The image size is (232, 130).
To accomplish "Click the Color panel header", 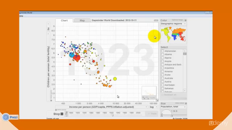I will click(x=164, y=20).
